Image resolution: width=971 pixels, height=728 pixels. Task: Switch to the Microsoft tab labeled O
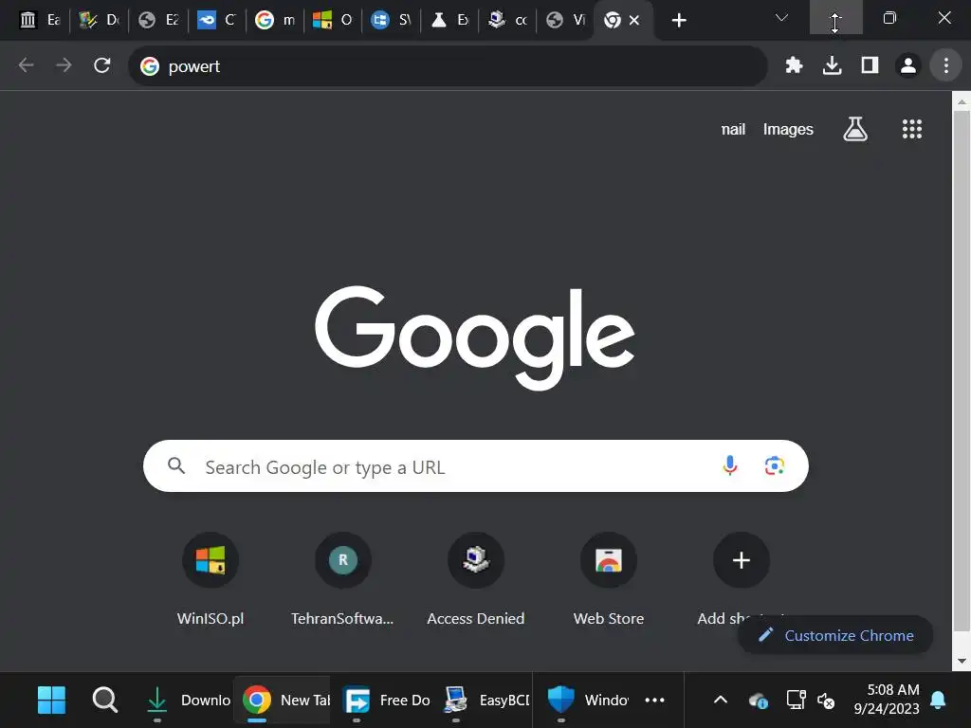pos(332,21)
